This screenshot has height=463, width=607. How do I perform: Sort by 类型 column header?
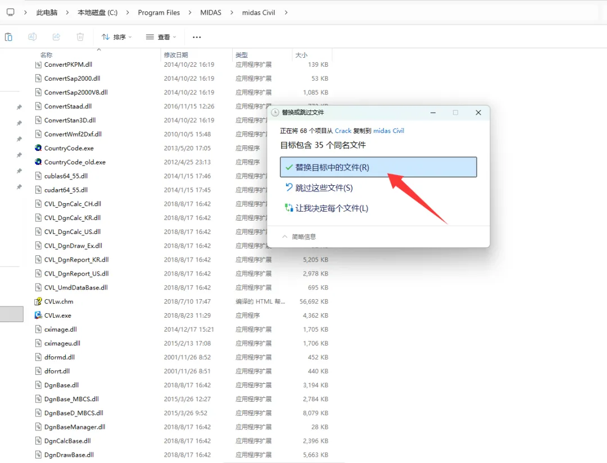242,55
